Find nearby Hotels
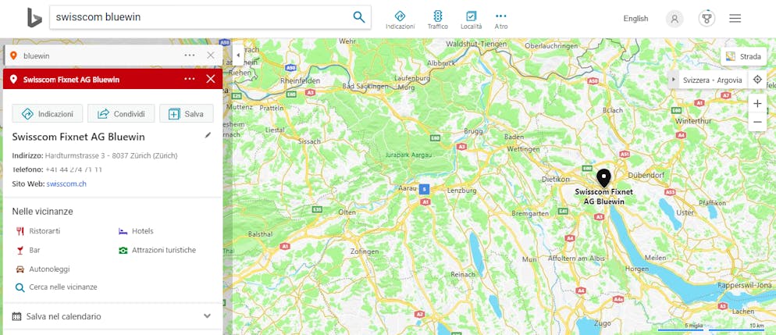The width and height of the screenshot is (776, 335). tap(137, 231)
